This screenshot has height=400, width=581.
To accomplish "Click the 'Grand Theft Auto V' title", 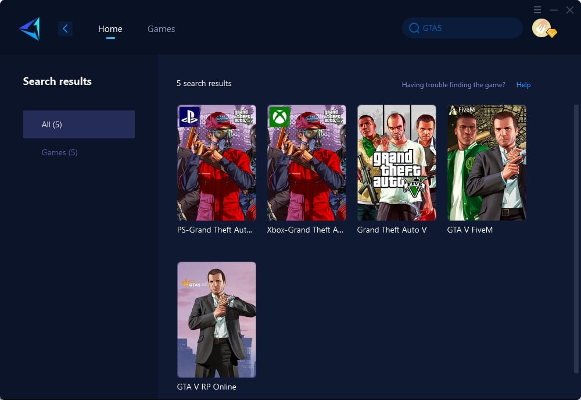I will (x=392, y=230).
